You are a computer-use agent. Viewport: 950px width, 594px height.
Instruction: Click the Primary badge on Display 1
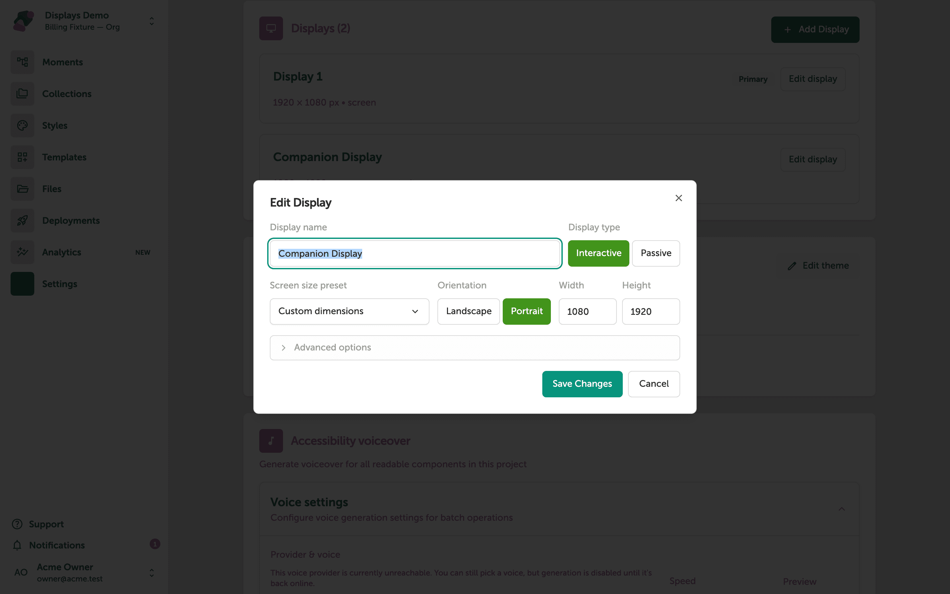[753, 79]
